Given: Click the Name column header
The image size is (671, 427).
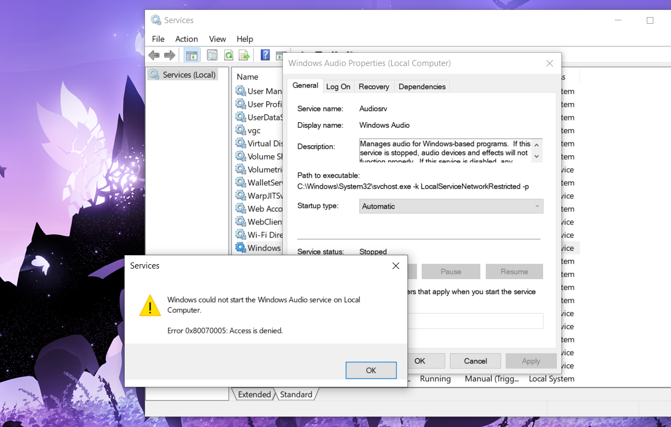Looking at the screenshot, I should tap(248, 77).
